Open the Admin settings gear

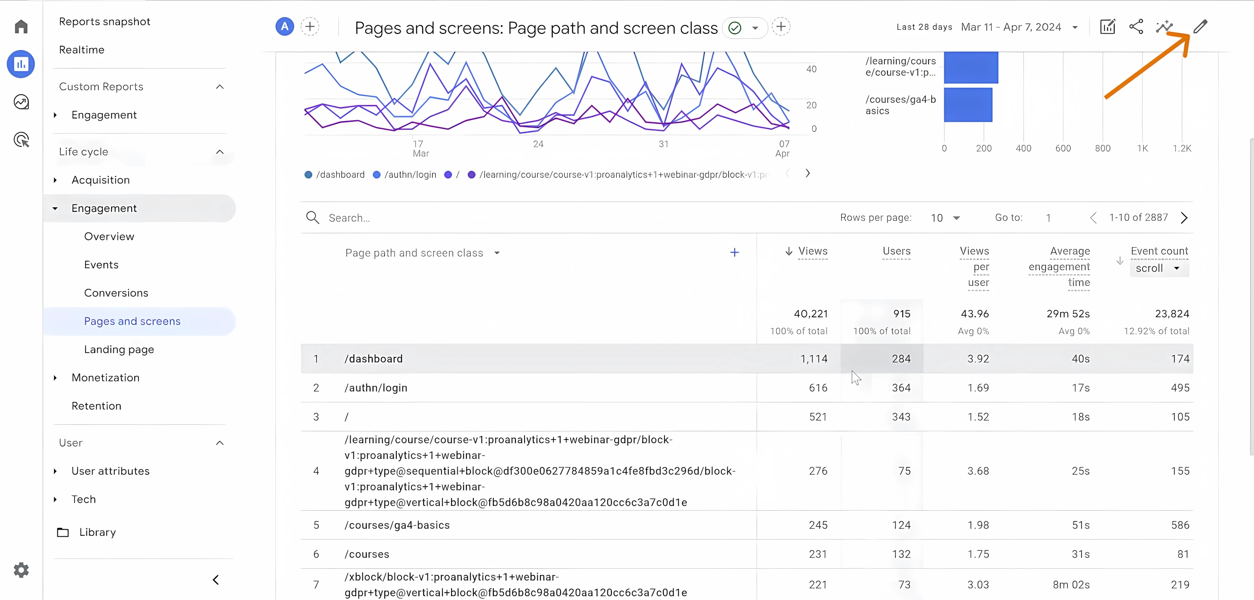pyautogui.click(x=21, y=570)
